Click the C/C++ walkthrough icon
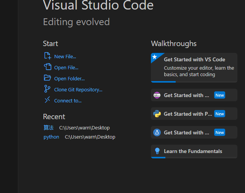245x193 pixels. coord(157,95)
